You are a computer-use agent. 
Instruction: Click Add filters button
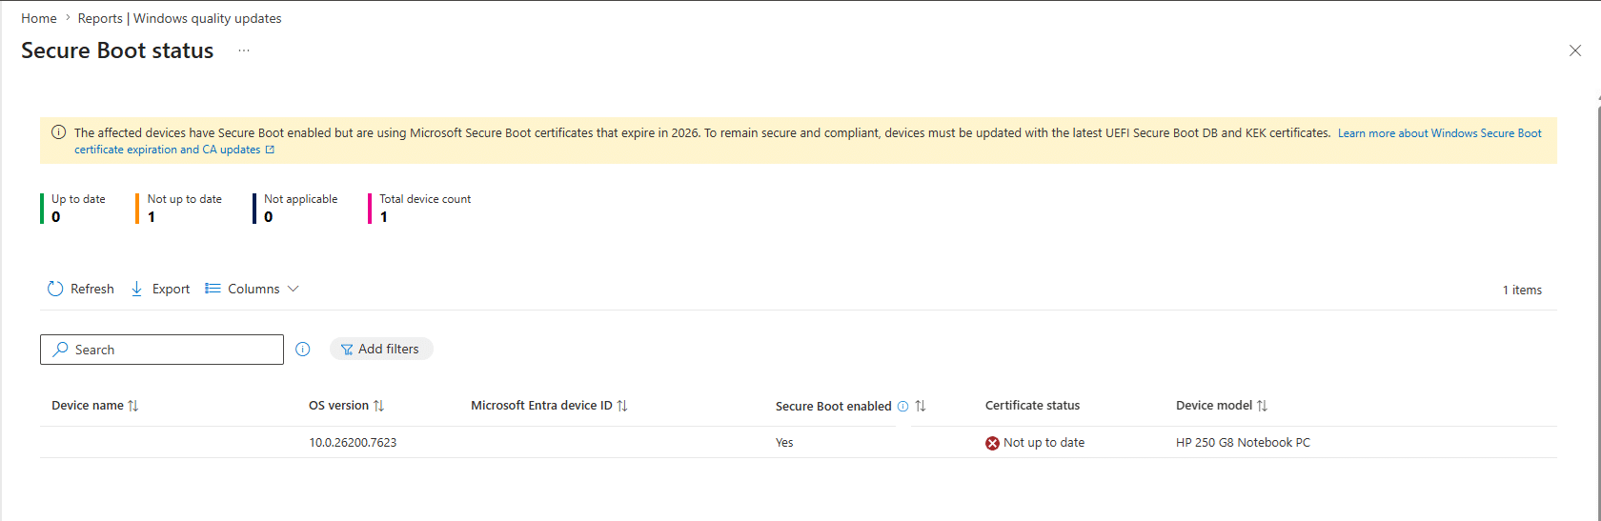tap(381, 350)
